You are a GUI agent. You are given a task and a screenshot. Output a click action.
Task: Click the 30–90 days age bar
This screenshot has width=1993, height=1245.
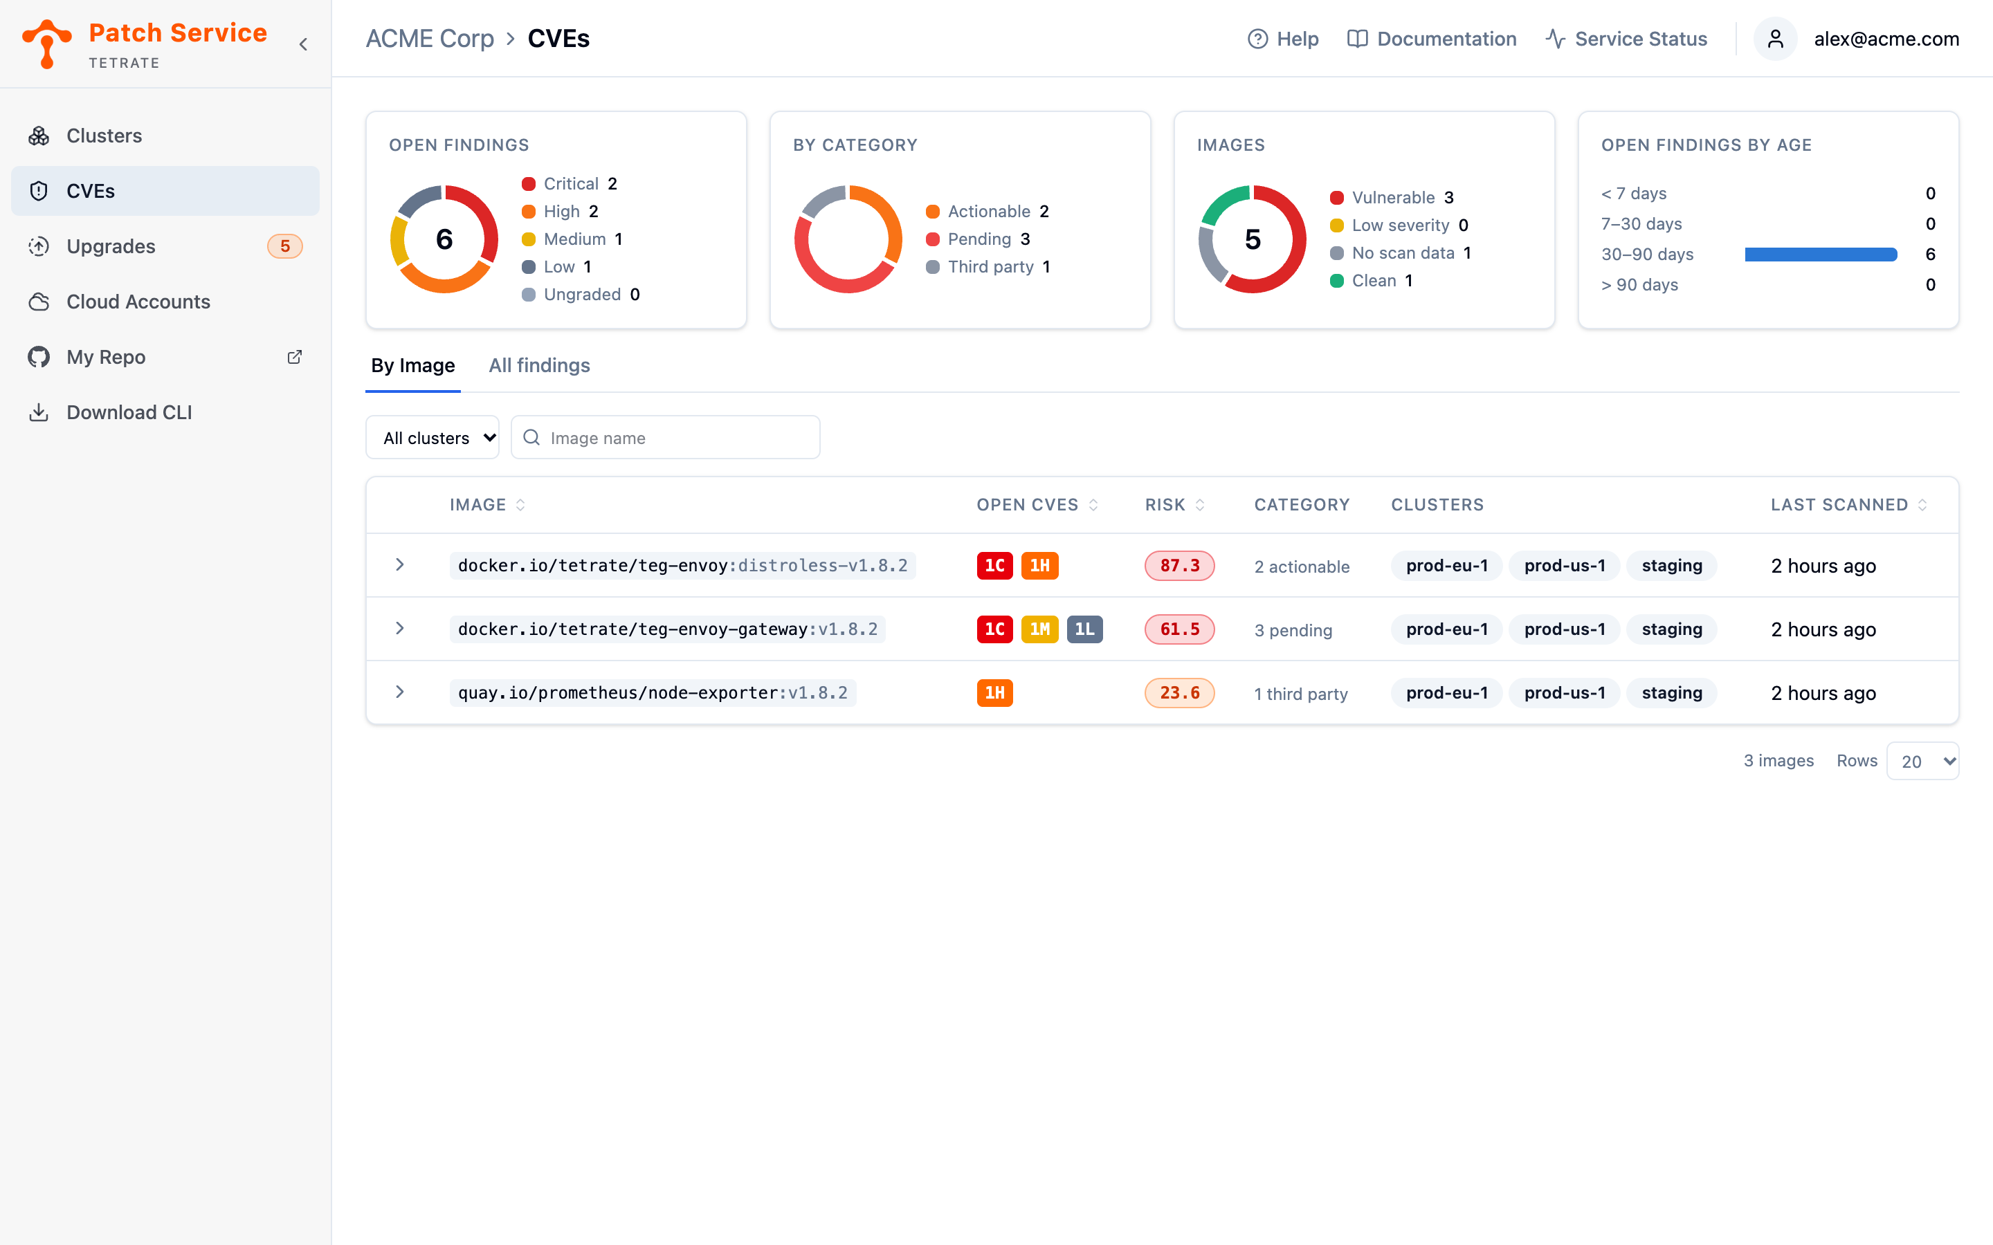click(x=1821, y=255)
